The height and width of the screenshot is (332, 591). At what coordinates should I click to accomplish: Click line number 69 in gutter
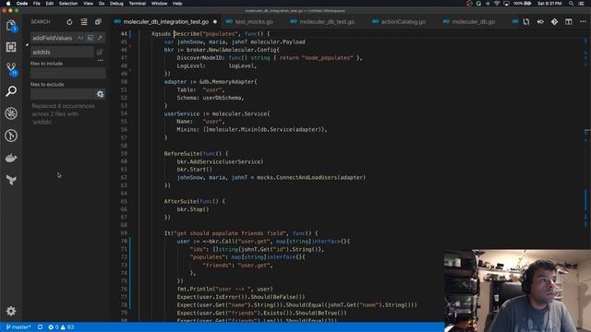tap(124, 233)
